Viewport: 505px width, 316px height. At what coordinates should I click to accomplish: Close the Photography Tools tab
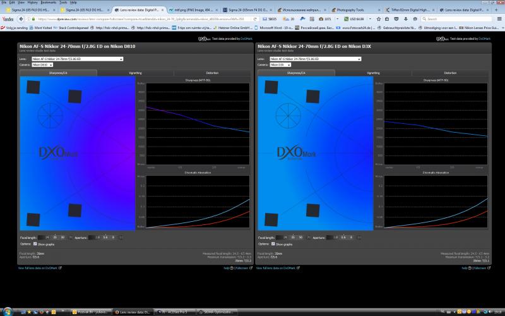point(379,10)
